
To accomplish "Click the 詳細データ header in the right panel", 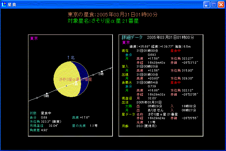I will 132,37.
